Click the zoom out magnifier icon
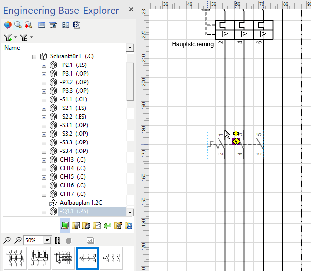311x271 pixels. pos(17,240)
